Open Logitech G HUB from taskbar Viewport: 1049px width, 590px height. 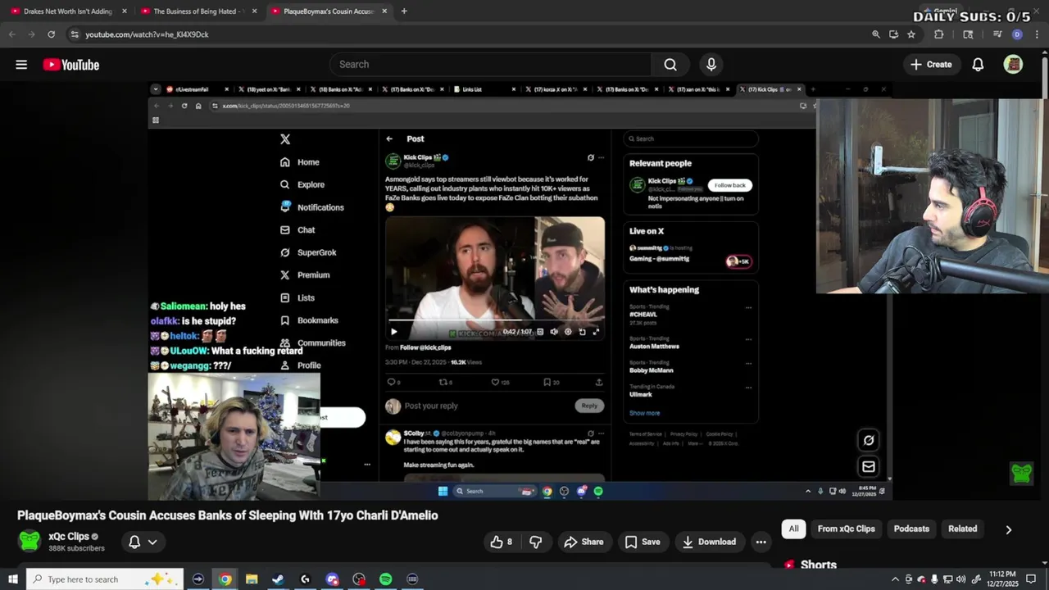pos(305,579)
